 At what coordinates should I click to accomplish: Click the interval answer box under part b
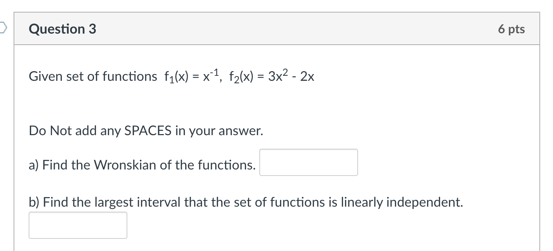pyautogui.click(x=78, y=225)
